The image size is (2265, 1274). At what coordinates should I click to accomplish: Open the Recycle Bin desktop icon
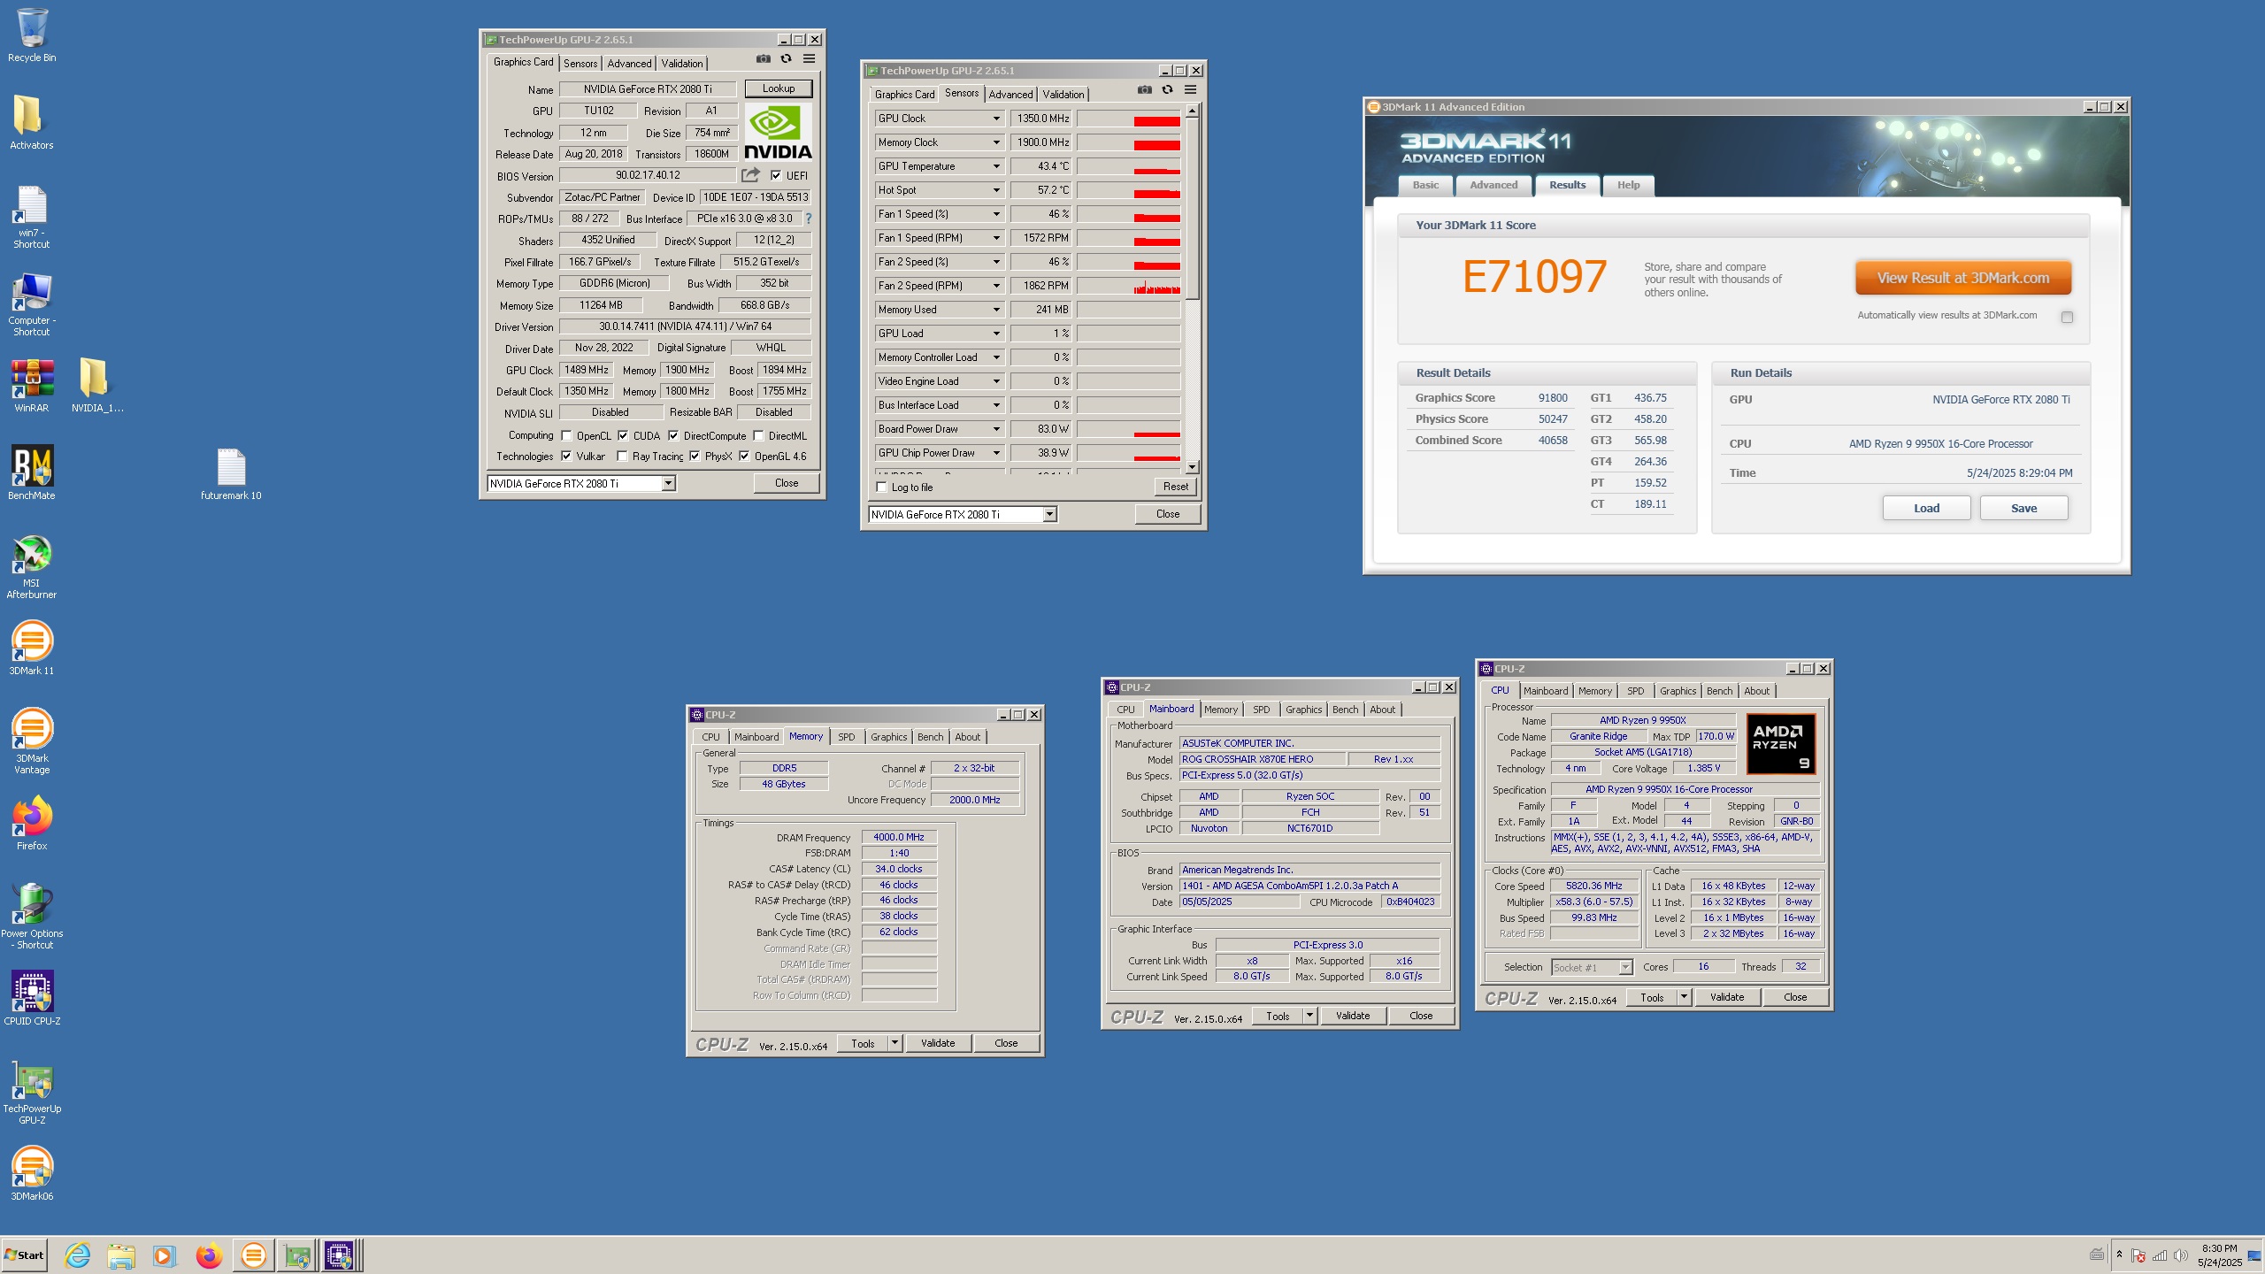(x=32, y=35)
